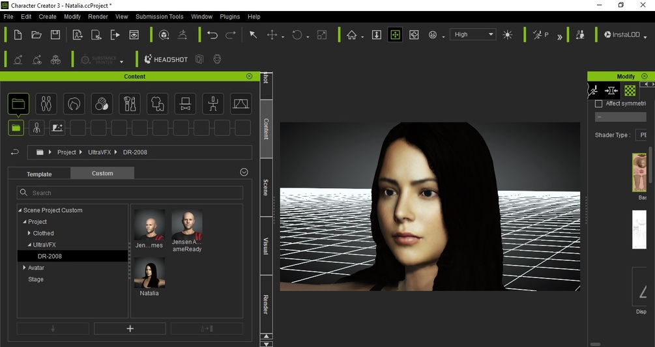The image size is (655, 347).
Task: Click the smiley face expression icon
Action: (x=433, y=35)
